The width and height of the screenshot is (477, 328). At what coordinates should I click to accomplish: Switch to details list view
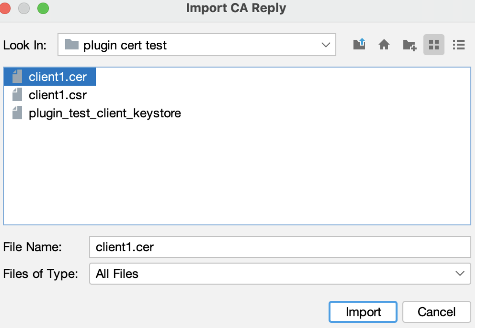click(x=458, y=45)
